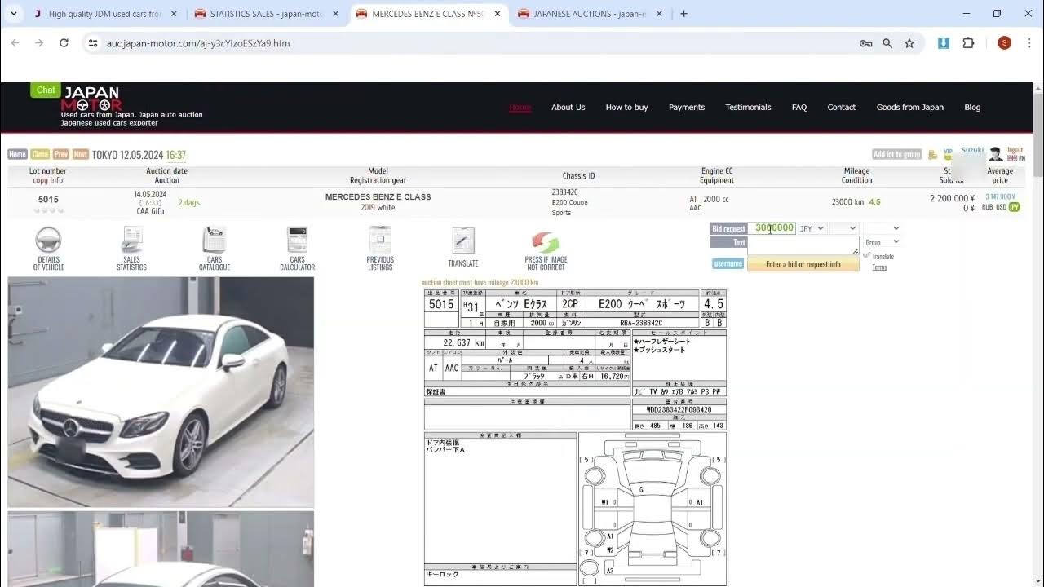Viewport: 1044px width, 587px height.
Task: Go to the Prev lot button
Action: [x=61, y=154]
